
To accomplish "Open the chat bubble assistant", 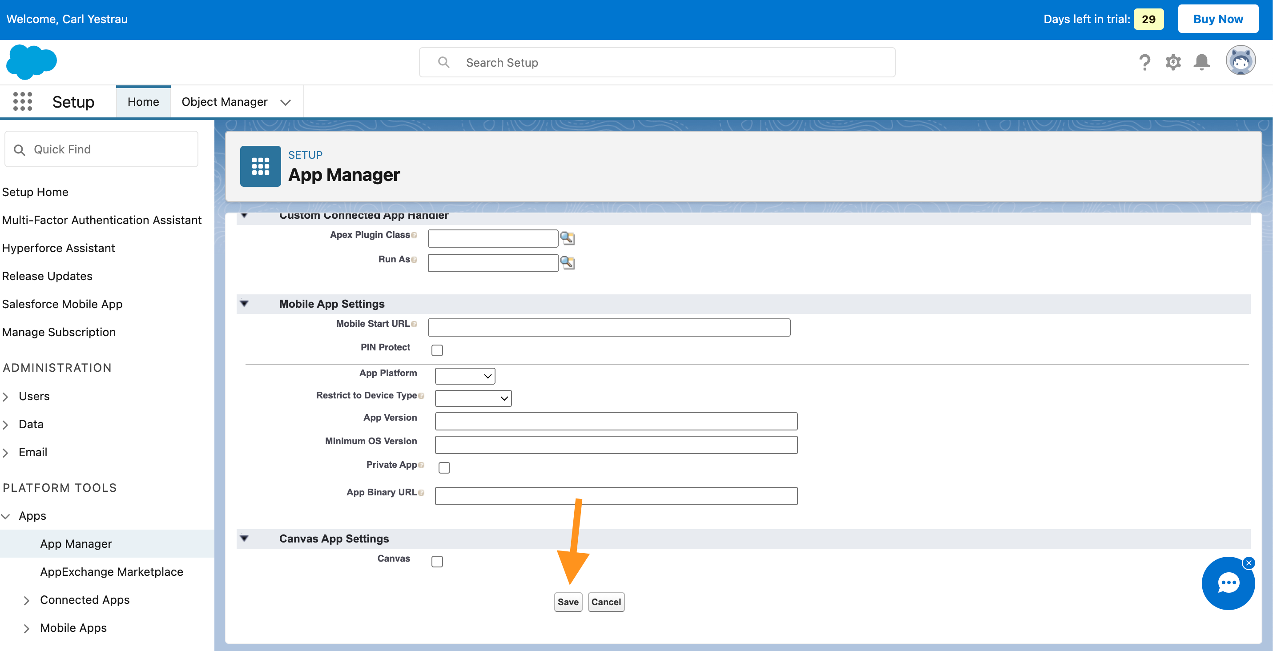I will pos(1228,583).
